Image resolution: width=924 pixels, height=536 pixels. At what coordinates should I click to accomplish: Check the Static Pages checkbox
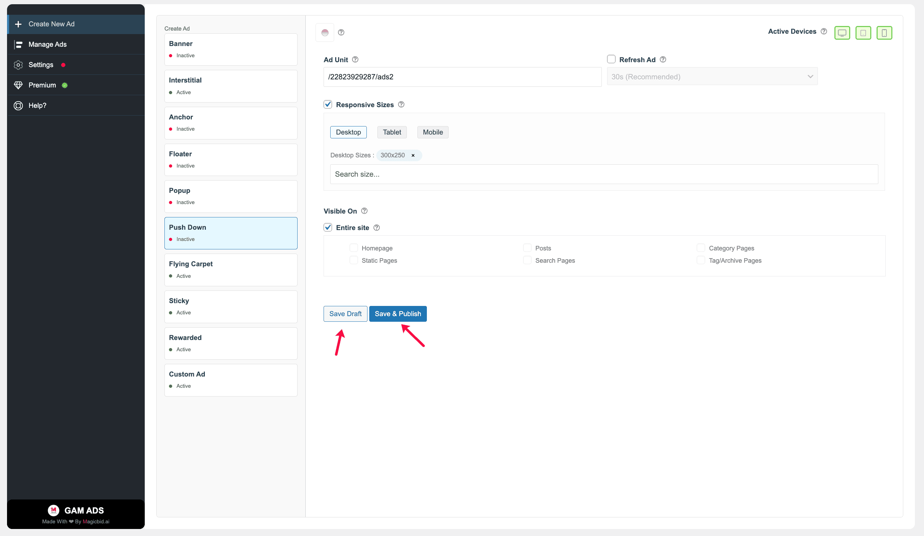[x=353, y=260]
